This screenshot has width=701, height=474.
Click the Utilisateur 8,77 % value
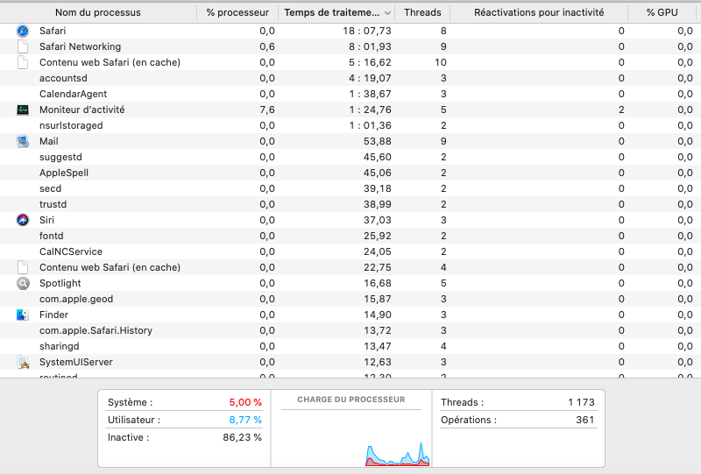(245, 420)
